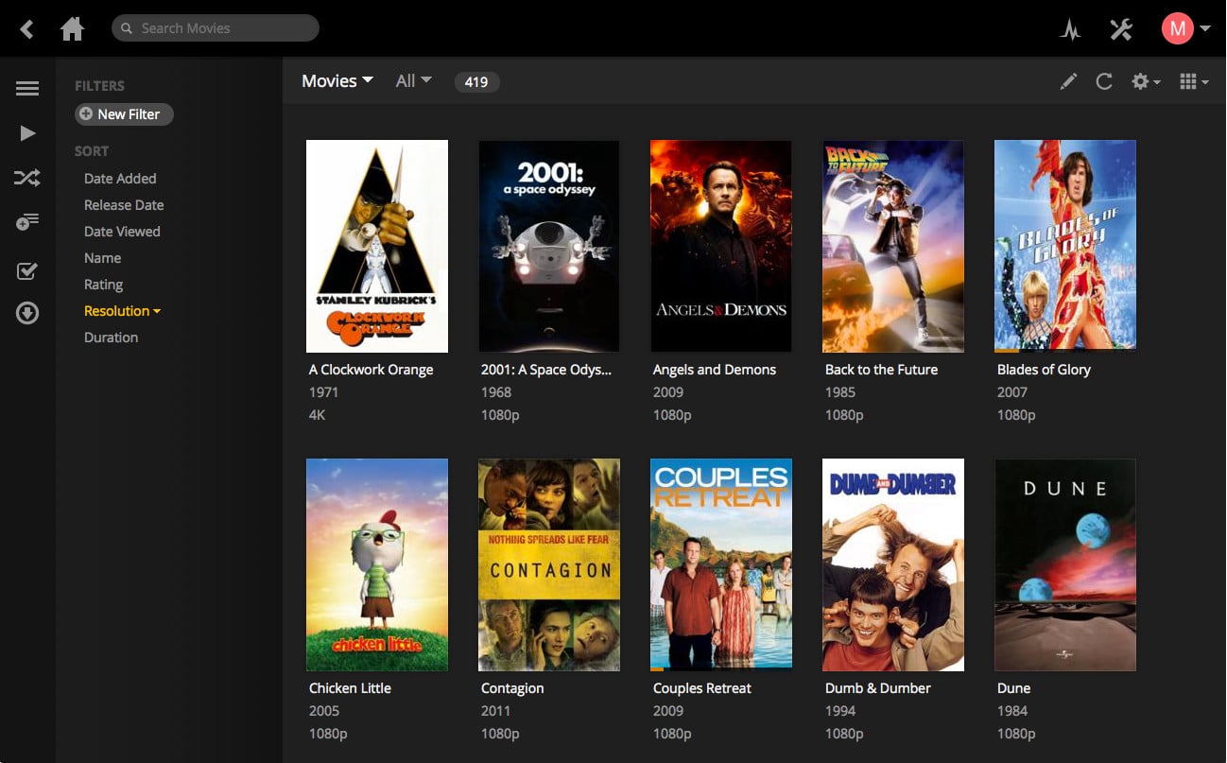Open the activity monitor icon
Viewport: 1227px width, 763px height.
1070,29
